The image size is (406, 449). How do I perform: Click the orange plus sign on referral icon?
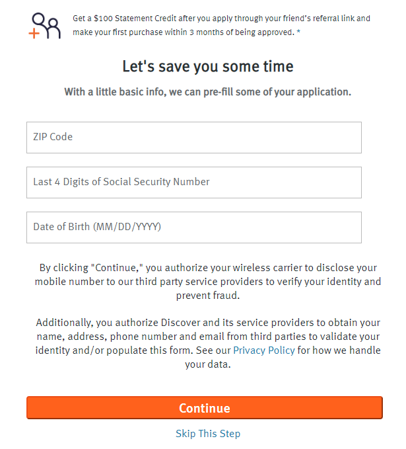click(34, 33)
